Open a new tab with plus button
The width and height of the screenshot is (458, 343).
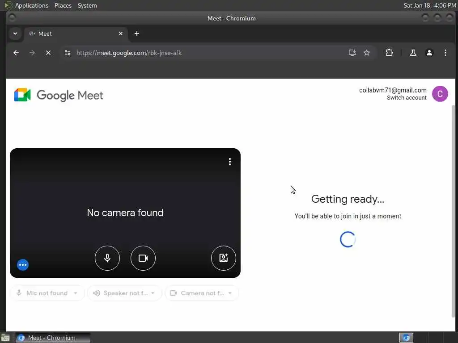[x=137, y=33]
